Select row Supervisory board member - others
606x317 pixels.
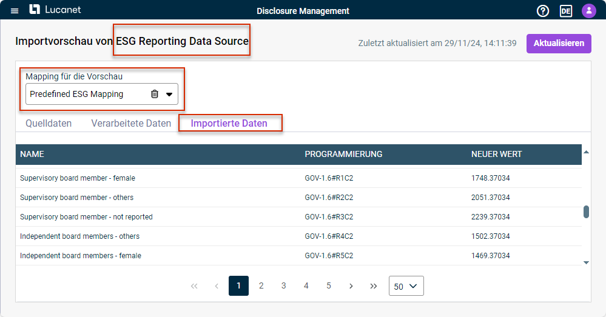[298, 198]
